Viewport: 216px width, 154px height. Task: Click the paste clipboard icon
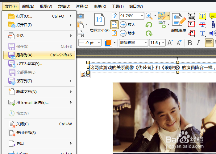click(x=81, y=25)
